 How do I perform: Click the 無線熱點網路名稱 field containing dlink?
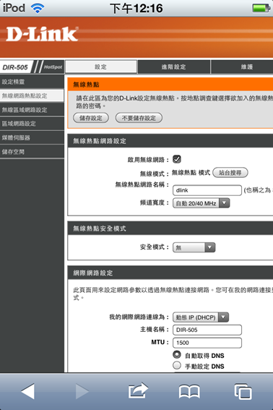pos(207,190)
